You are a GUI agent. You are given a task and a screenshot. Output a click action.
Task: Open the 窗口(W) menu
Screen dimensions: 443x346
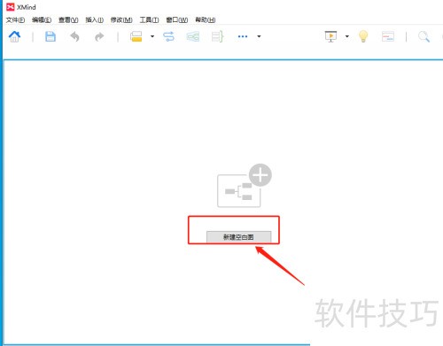[x=177, y=20]
